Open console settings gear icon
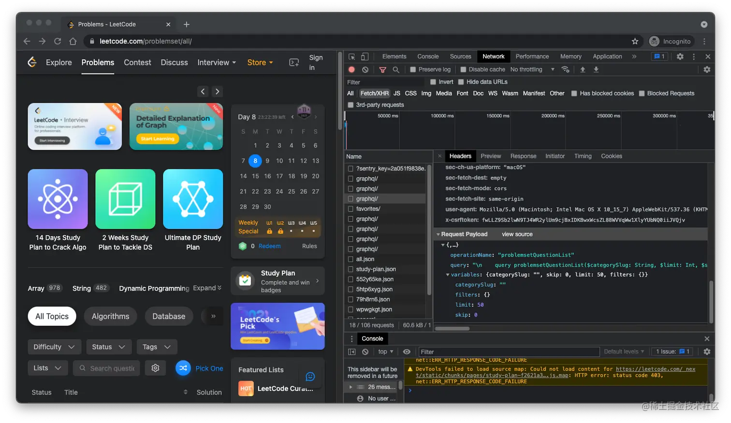This screenshot has width=731, height=423. pos(707,352)
